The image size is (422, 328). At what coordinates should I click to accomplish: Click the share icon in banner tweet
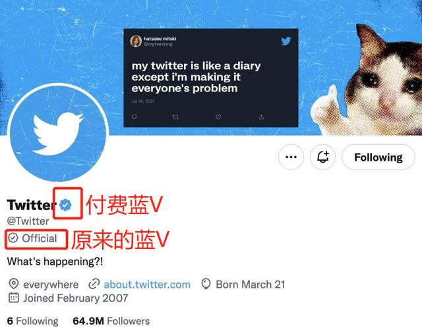tap(261, 117)
